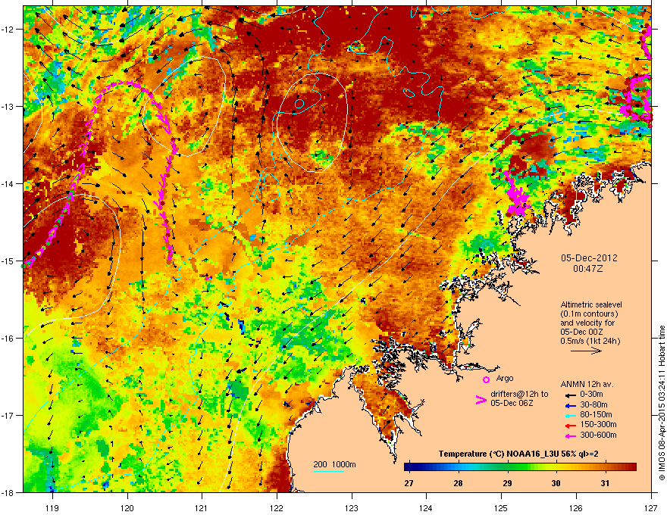Click the '05-Dec 06Z' drifter date text
This screenshot has height=515, width=667.
(x=512, y=403)
